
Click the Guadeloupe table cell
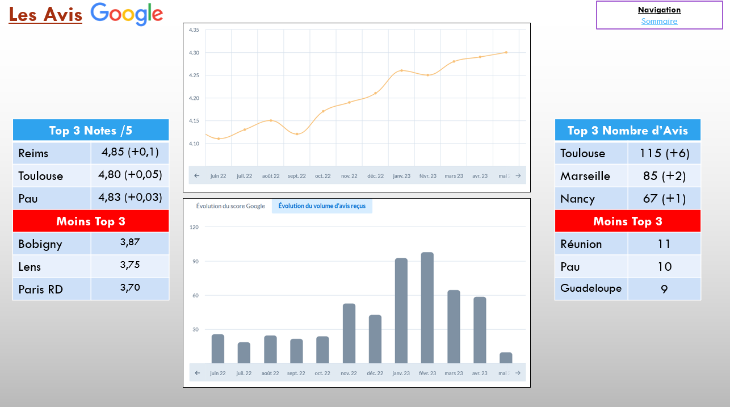591,288
